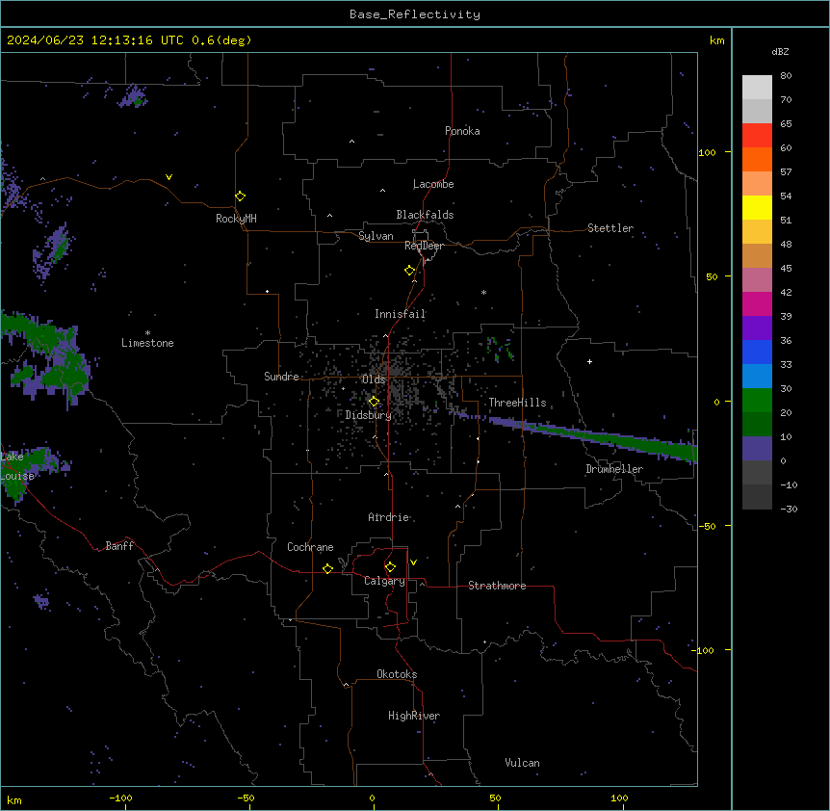Click the Sundre label

point(281,377)
